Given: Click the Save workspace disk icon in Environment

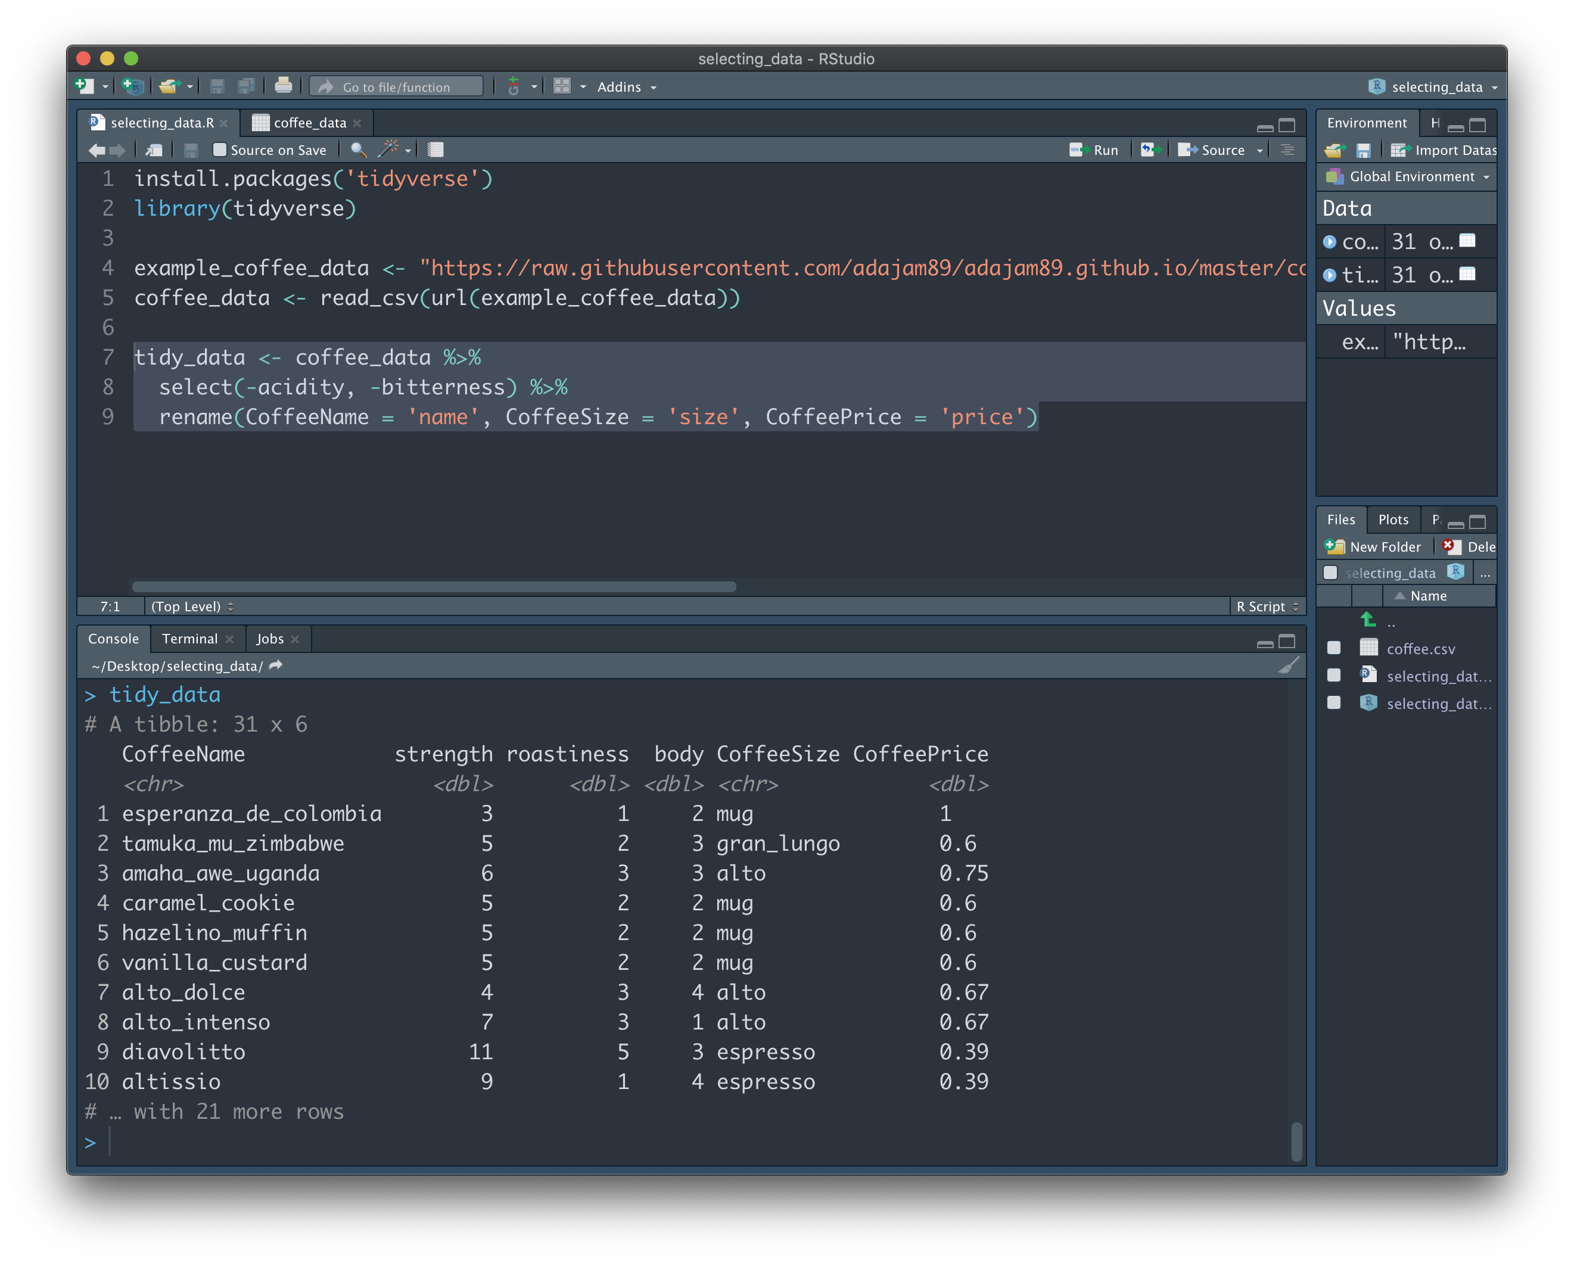Looking at the screenshot, I should 1363,150.
